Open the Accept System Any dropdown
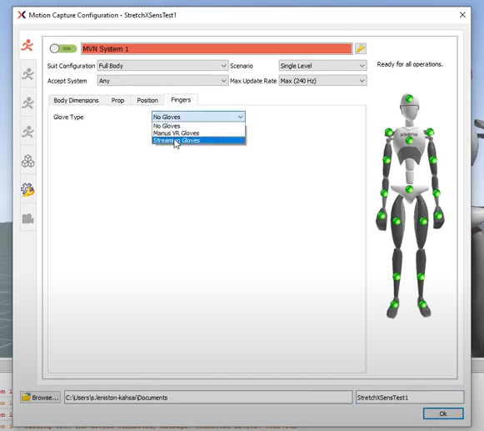The width and height of the screenshot is (484, 431). pyautogui.click(x=163, y=81)
